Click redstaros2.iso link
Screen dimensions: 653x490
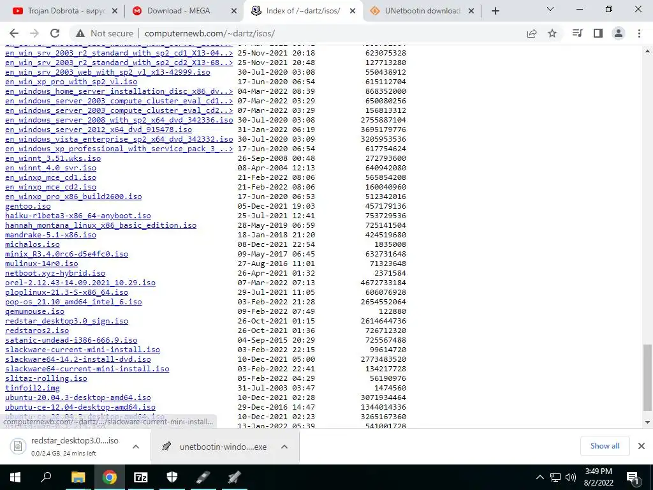[x=37, y=330]
